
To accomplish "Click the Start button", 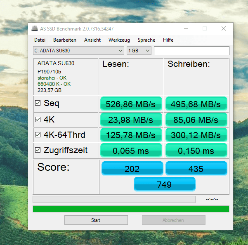I will 96,220.
